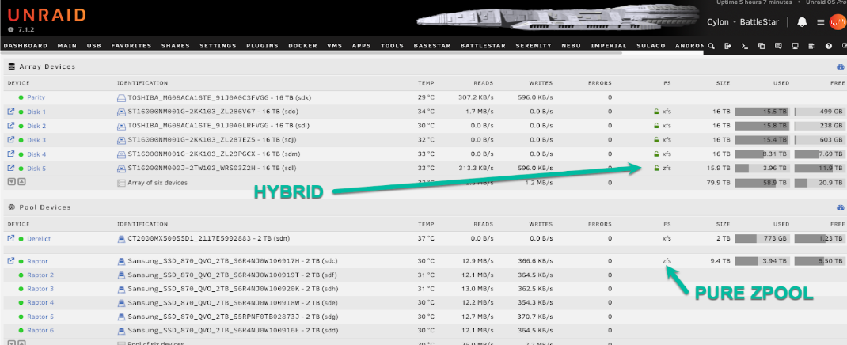Click the green lock icon on Disk 5
This screenshot has width=847, height=345.
(655, 169)
